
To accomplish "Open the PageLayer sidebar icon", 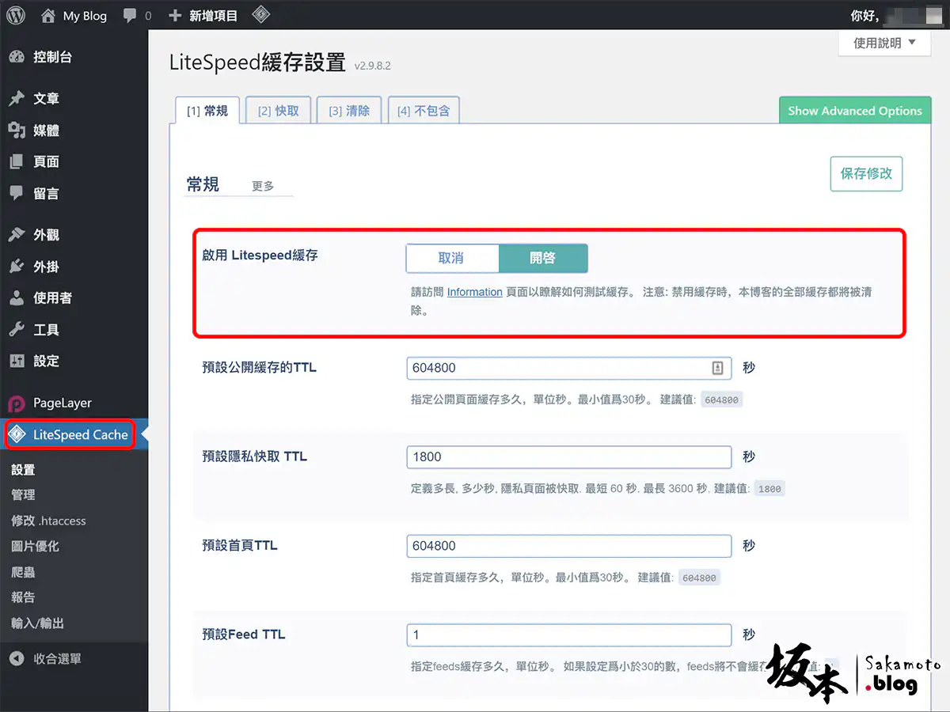I will tap(17, 403).
